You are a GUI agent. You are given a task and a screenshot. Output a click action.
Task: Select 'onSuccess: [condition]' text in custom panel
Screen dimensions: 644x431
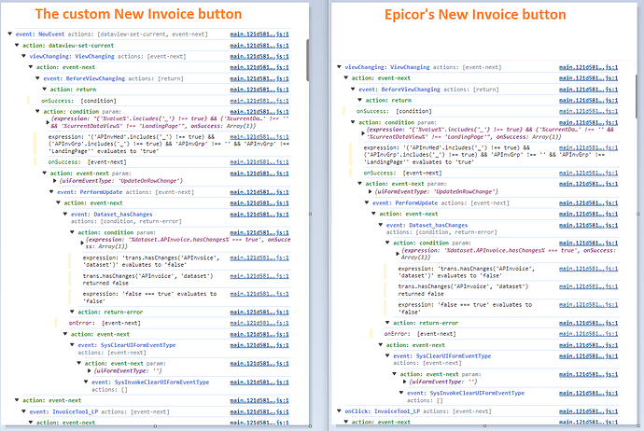click(78, 101)
